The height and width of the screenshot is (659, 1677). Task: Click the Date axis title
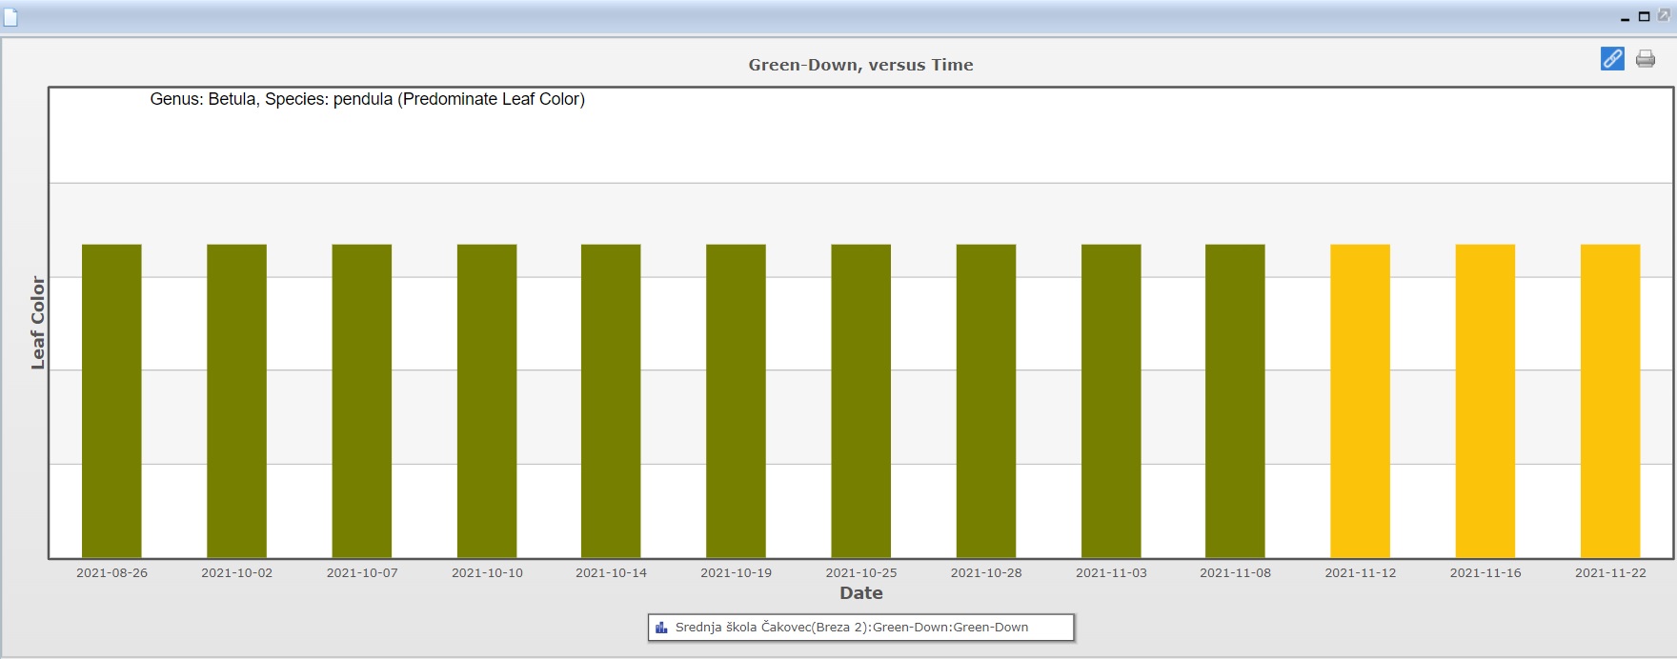tap(860, 593)
